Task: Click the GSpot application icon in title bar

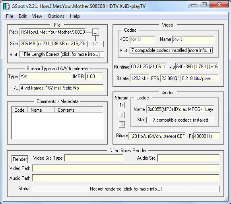Action: [6, 6]
